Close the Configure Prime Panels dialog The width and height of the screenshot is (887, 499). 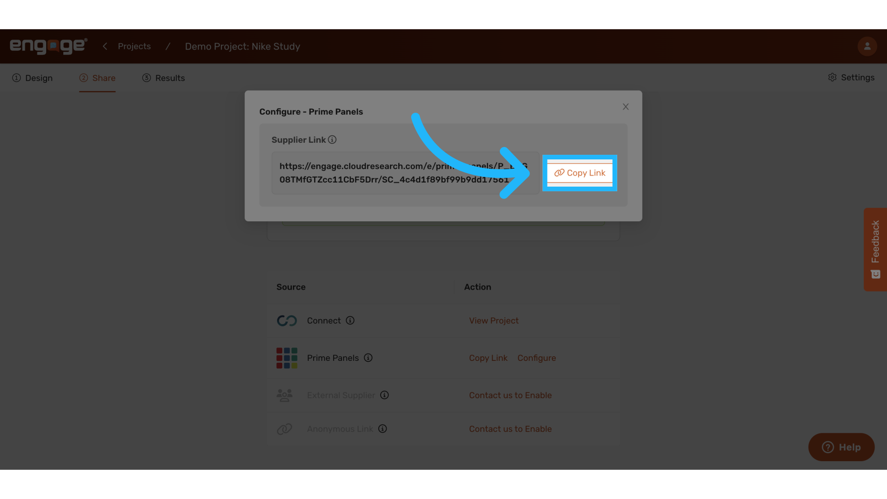coord(626,107)
